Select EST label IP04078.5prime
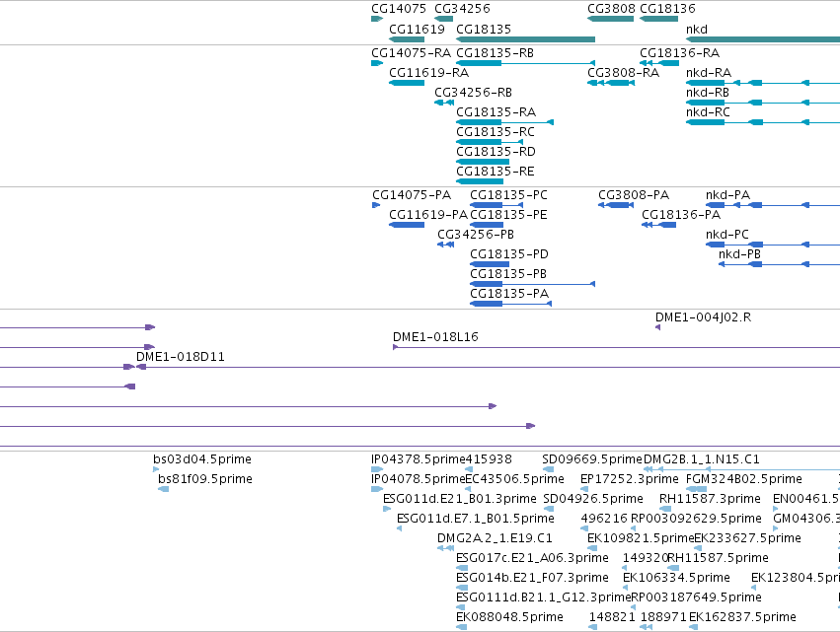 [419, 479]
